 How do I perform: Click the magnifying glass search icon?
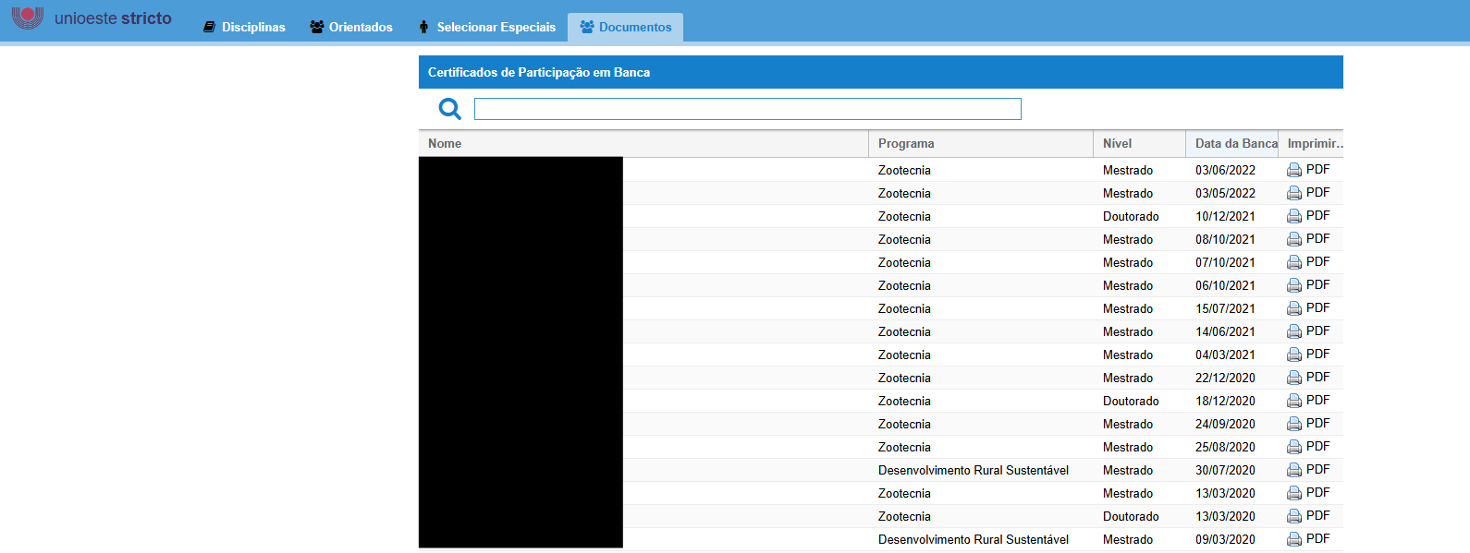[x=449, y=109]
